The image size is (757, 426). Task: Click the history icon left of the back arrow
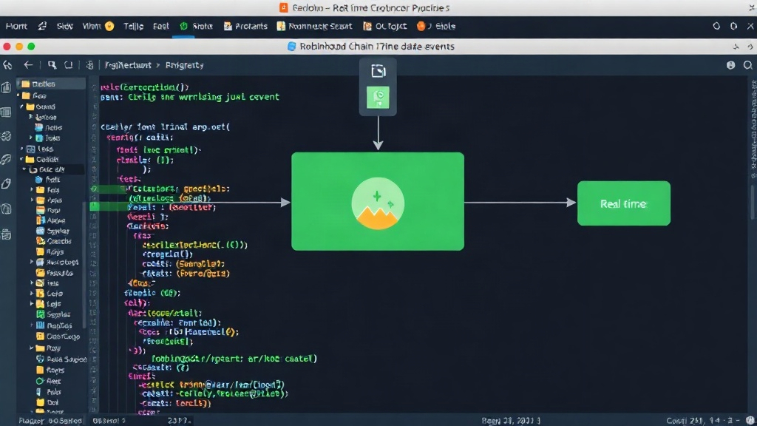pyautogui.click(x=7, y=65)
